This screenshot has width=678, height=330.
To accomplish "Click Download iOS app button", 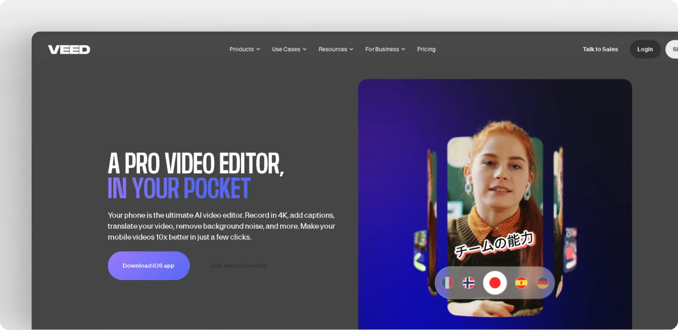I will 149,266.
